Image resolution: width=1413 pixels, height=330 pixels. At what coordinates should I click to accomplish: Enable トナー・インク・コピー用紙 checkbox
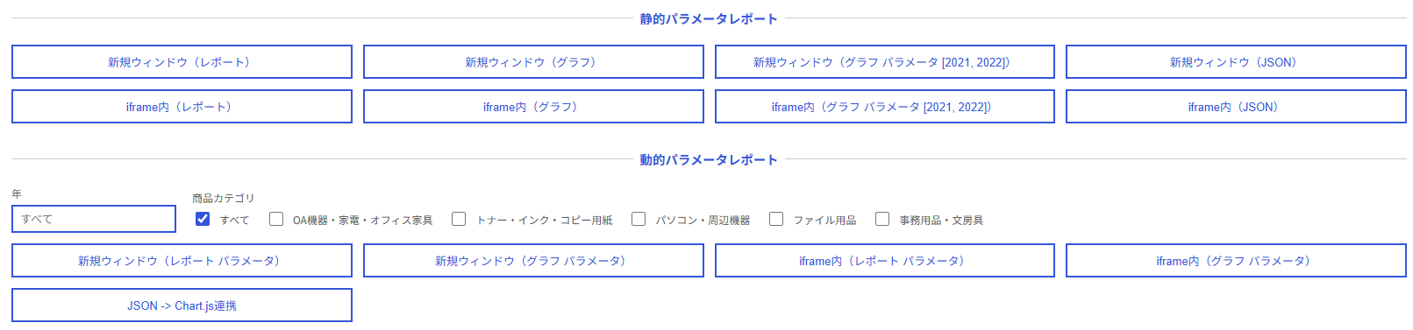click(459, 219)
